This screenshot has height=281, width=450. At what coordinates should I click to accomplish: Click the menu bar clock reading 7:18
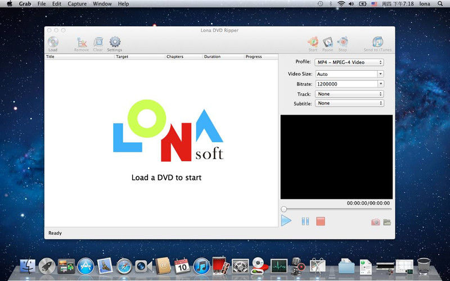click(x=398, y=4)
